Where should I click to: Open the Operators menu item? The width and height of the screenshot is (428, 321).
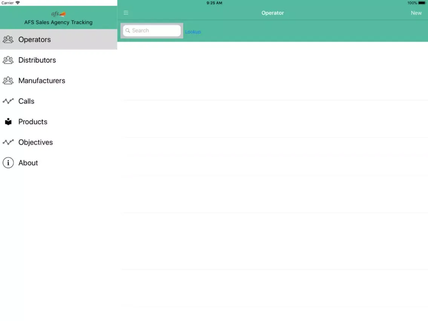click(58, 39)
